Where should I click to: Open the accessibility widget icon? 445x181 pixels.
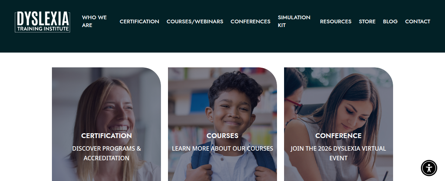[429, 168]
